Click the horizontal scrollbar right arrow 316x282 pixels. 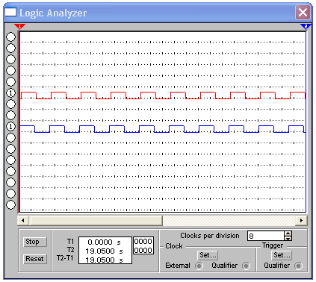pyautogui.click(x=302, y=221)
